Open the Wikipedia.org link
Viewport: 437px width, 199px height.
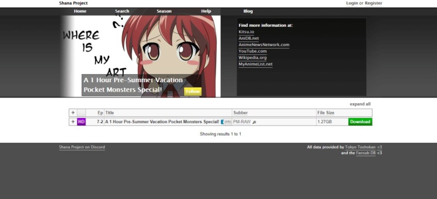coord(253,58)
